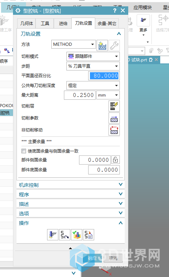Click the edit method wrench icon

[x=114, y=45]
